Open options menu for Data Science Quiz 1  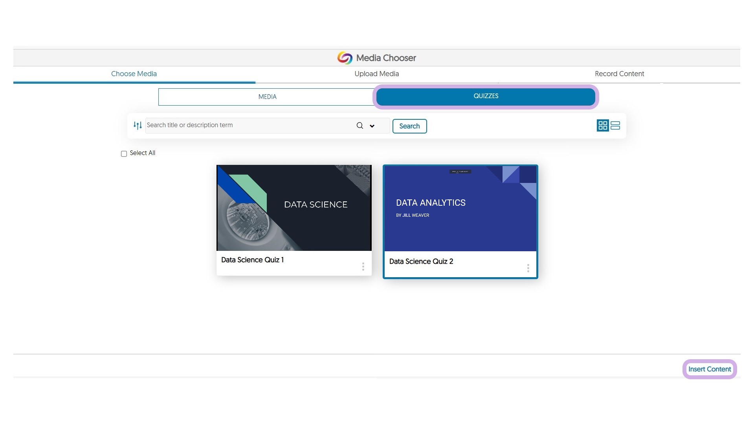click(363, 267)
